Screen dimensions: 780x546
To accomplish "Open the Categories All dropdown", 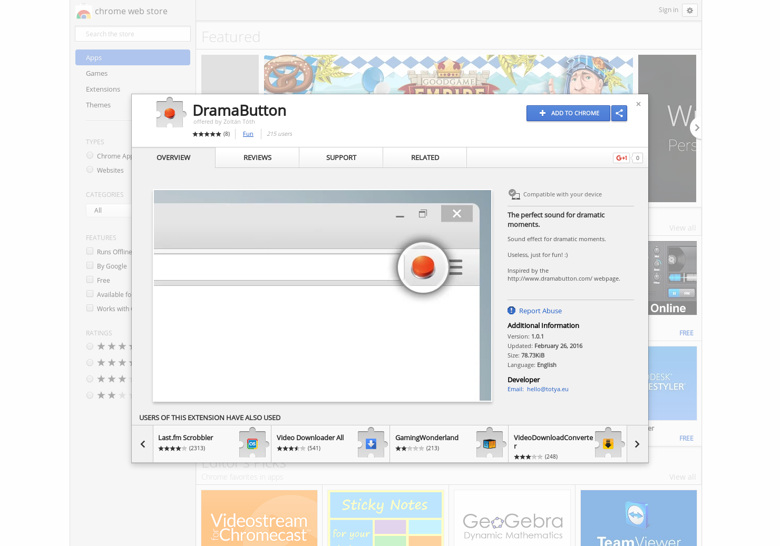I will pos(109,210).
